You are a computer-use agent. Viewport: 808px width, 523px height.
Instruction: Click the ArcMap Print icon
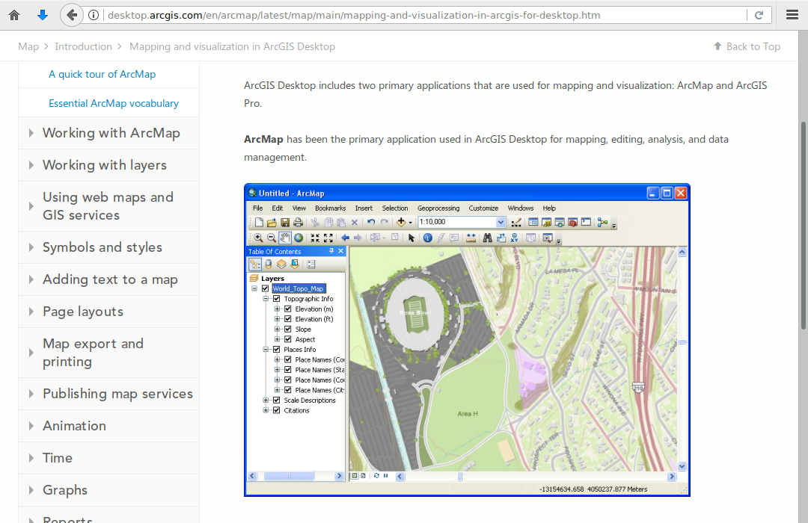[298, 223]
